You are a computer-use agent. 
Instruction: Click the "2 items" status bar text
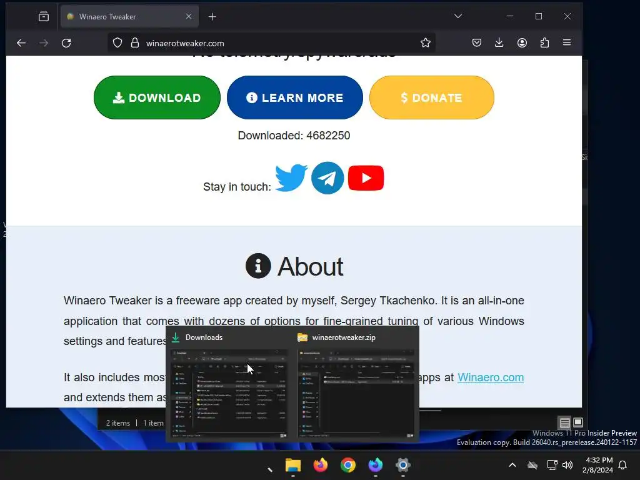pos(118,423)
